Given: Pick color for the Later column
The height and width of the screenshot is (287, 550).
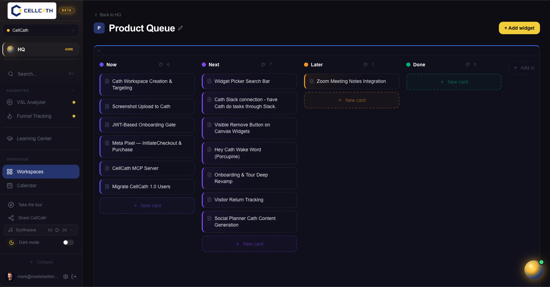Looking at the screenshot, I should [x=366, y=65].
